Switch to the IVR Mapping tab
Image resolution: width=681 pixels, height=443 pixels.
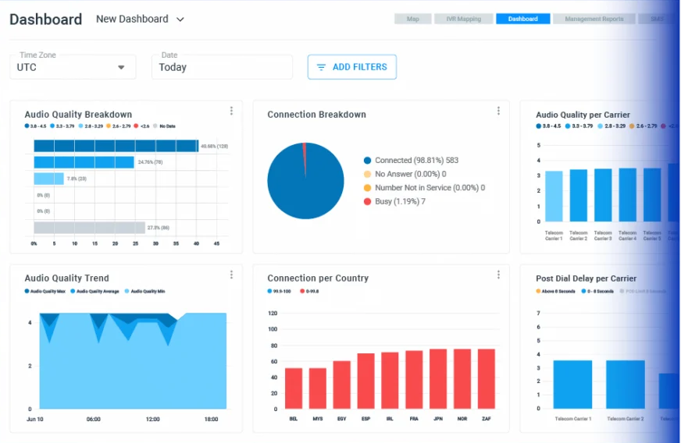(464, 19)
